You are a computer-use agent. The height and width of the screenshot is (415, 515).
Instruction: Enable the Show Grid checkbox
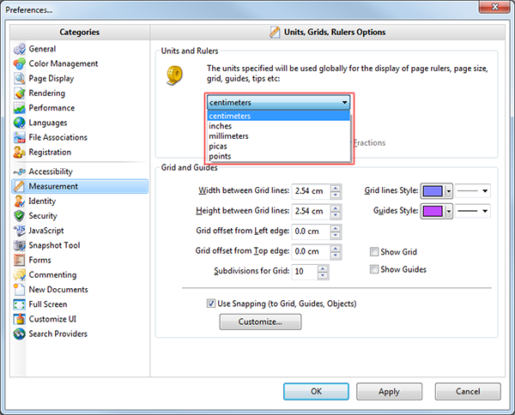click(x=374, y=252)
